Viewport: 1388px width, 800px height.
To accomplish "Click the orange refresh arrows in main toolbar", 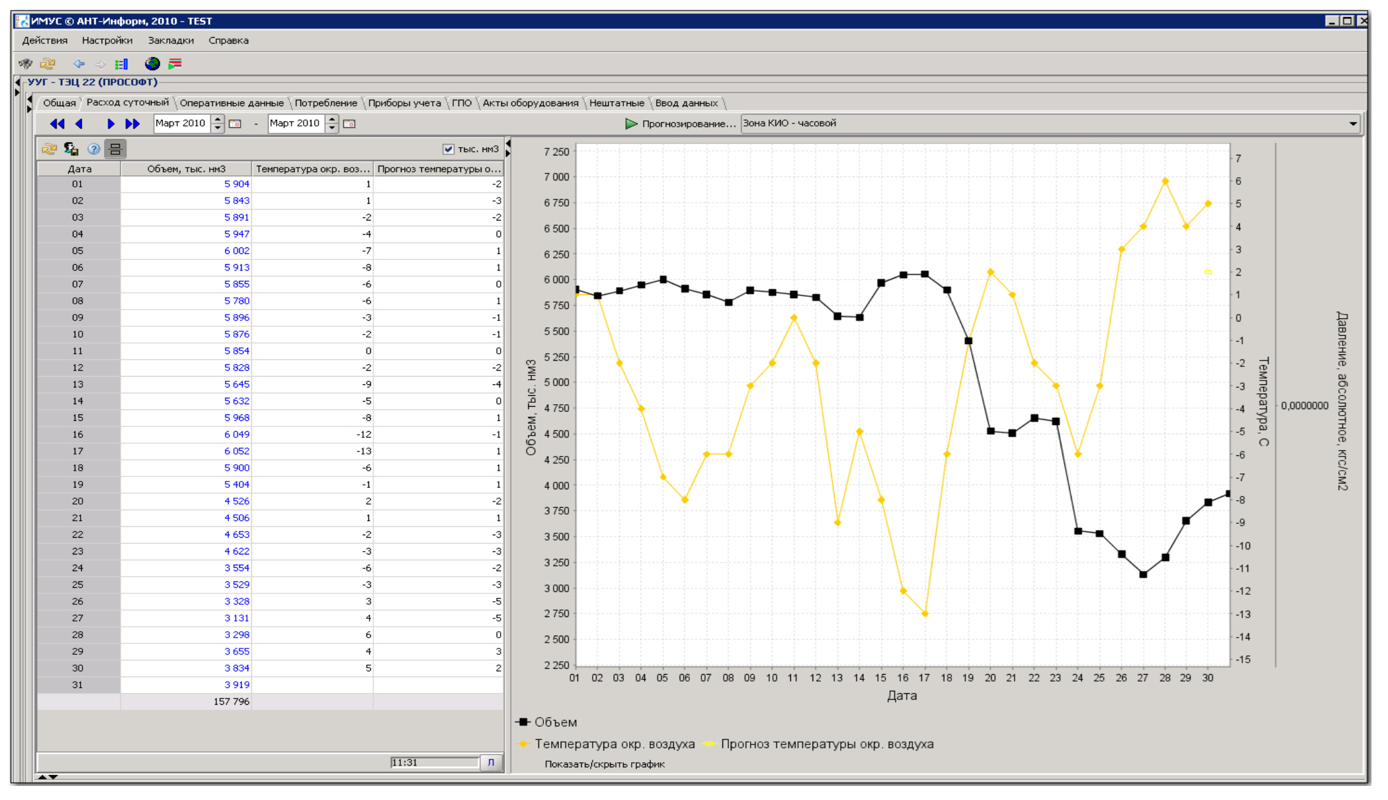I will (48, 63).
